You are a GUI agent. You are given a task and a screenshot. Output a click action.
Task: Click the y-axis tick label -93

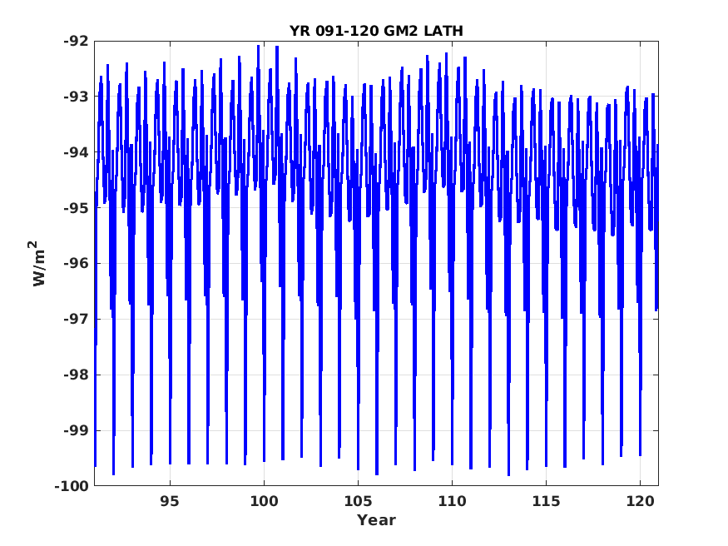(76, 97)
